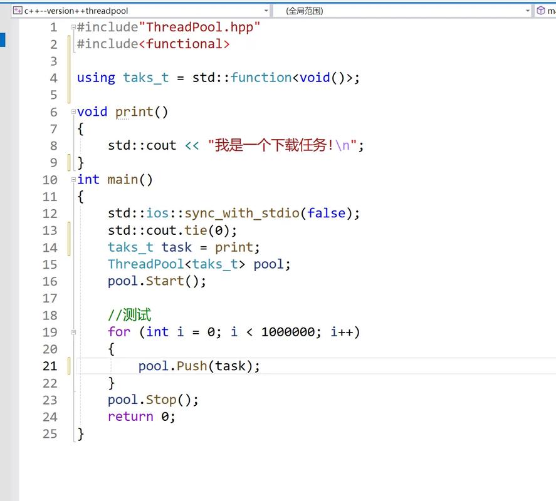Image resolution: width=556 pixels, height=501 pixels.
Task: Collapse the void print() function
Action: click(x=73, y=112)
